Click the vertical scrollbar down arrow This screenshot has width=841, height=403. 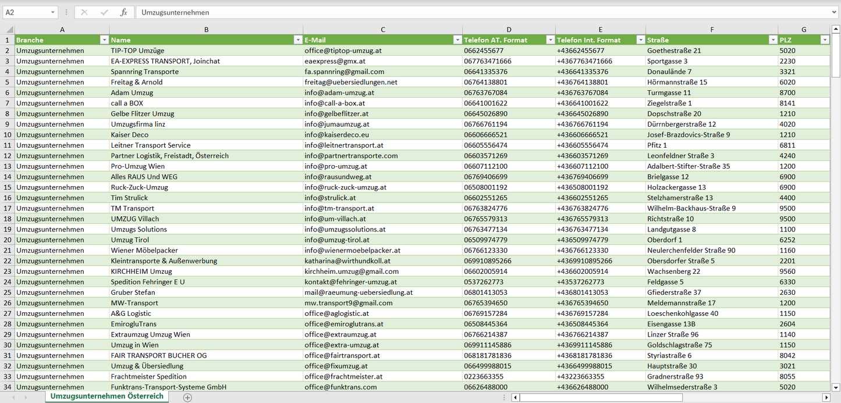836,386
